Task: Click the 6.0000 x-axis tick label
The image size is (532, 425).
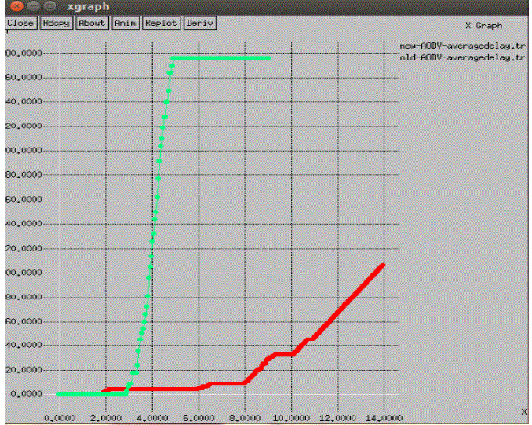Action: click(198, 417)
